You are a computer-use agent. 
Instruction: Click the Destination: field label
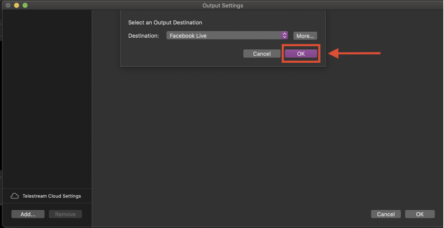144,36
